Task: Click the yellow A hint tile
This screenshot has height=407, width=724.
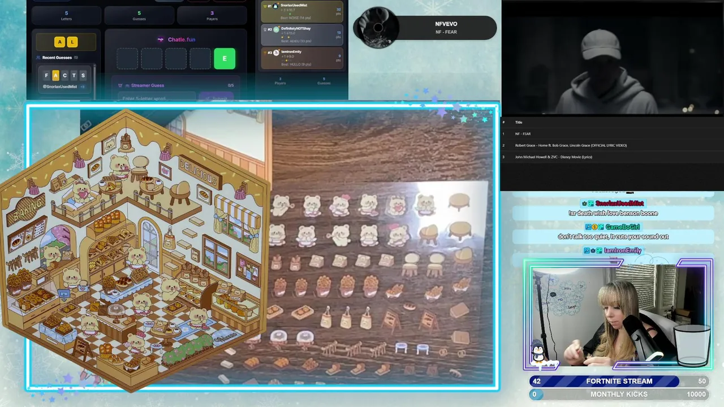Action: point(60,42)
